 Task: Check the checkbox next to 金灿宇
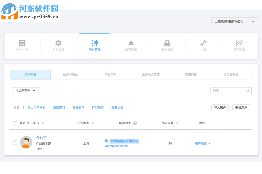point(15,142)
